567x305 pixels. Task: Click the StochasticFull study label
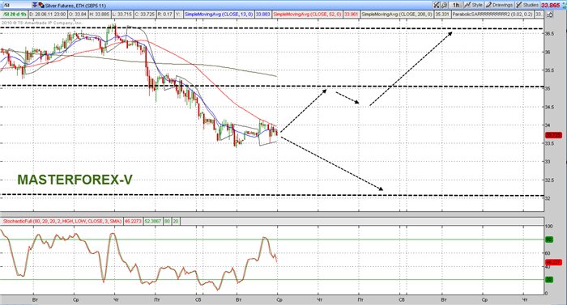[62, 221]
